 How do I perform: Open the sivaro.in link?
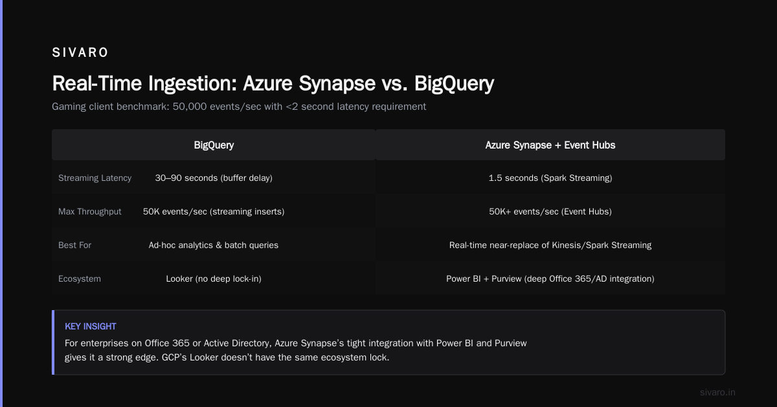(717, 392)
